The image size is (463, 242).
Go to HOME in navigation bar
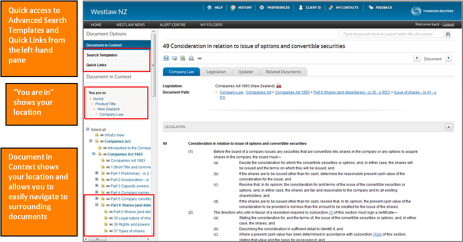click(x=96, y=25)
